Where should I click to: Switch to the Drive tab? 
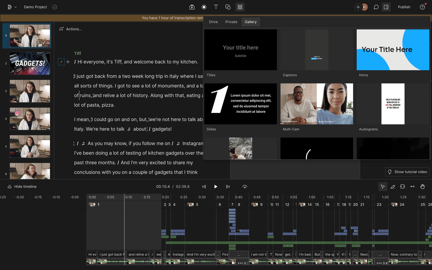[x=213, y=22]
